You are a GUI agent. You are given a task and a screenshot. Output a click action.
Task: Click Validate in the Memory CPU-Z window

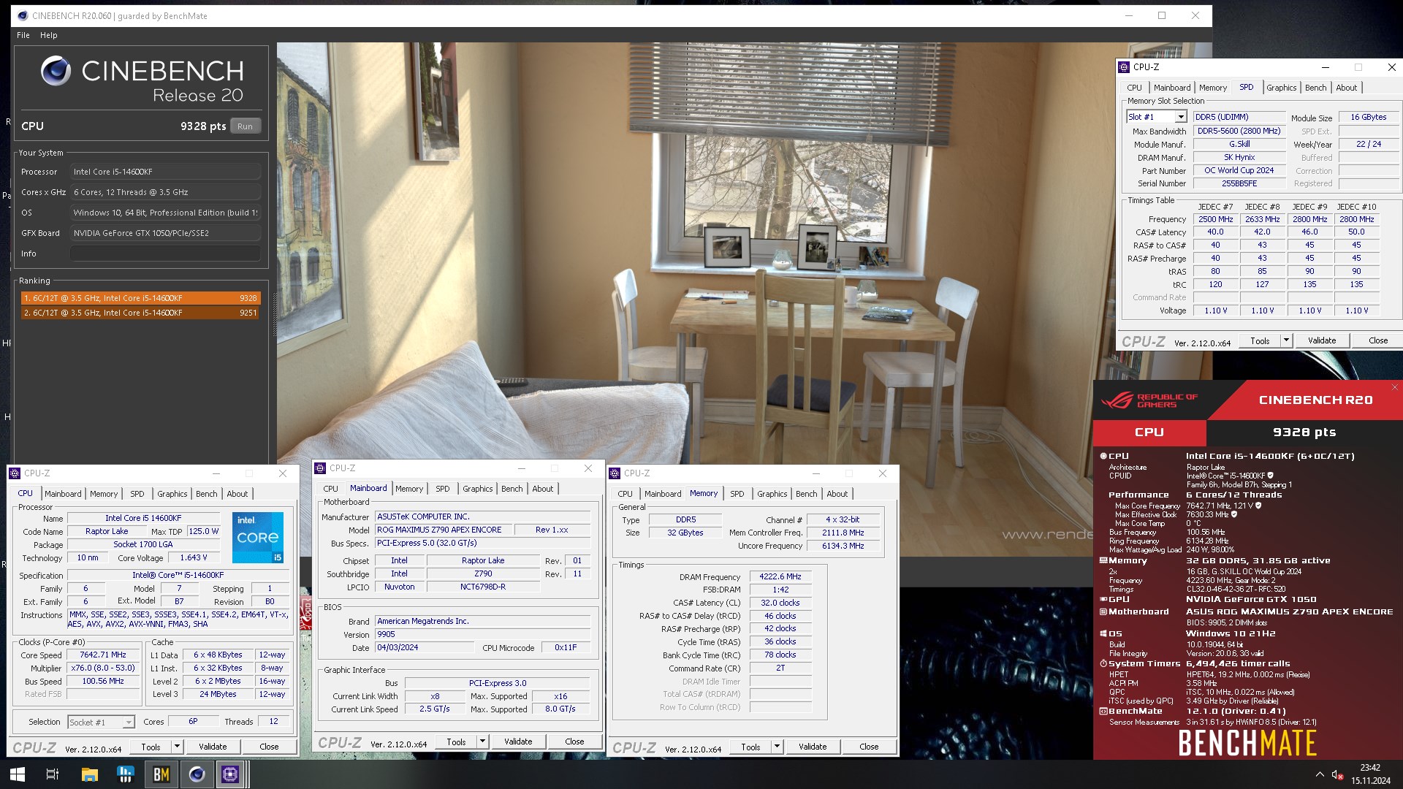pos(812,747)
